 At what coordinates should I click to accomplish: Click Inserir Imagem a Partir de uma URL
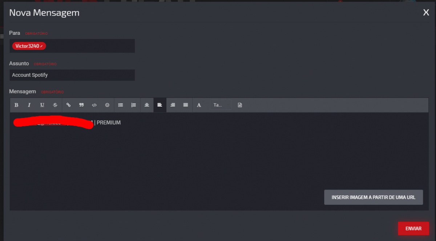click(373, 198)
